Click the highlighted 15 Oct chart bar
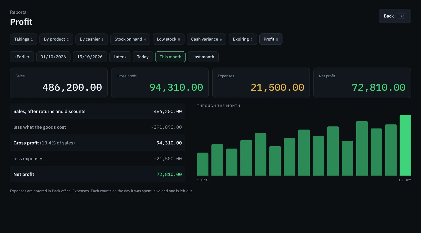Viewport: 421px width, 233px height. pos(405,145)
